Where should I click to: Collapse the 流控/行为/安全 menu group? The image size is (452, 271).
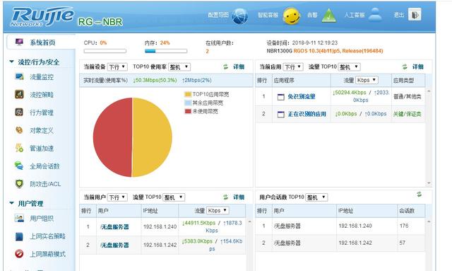[11, 62]
